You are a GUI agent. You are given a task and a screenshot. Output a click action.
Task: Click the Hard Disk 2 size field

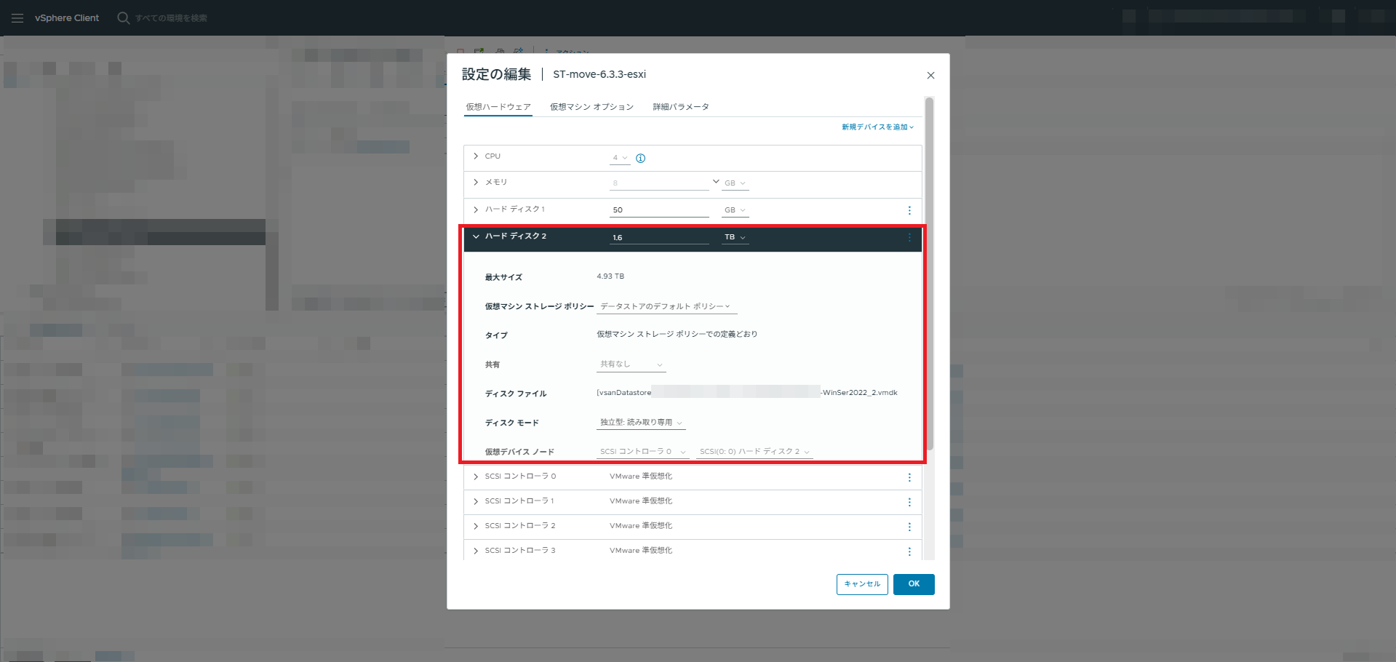pyautogui.click(x=659, y=238)
